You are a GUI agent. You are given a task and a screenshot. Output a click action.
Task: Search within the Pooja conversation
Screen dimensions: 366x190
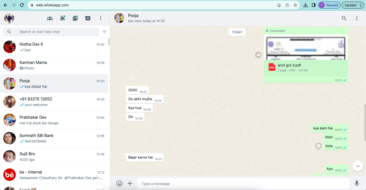tap(344, 18)
